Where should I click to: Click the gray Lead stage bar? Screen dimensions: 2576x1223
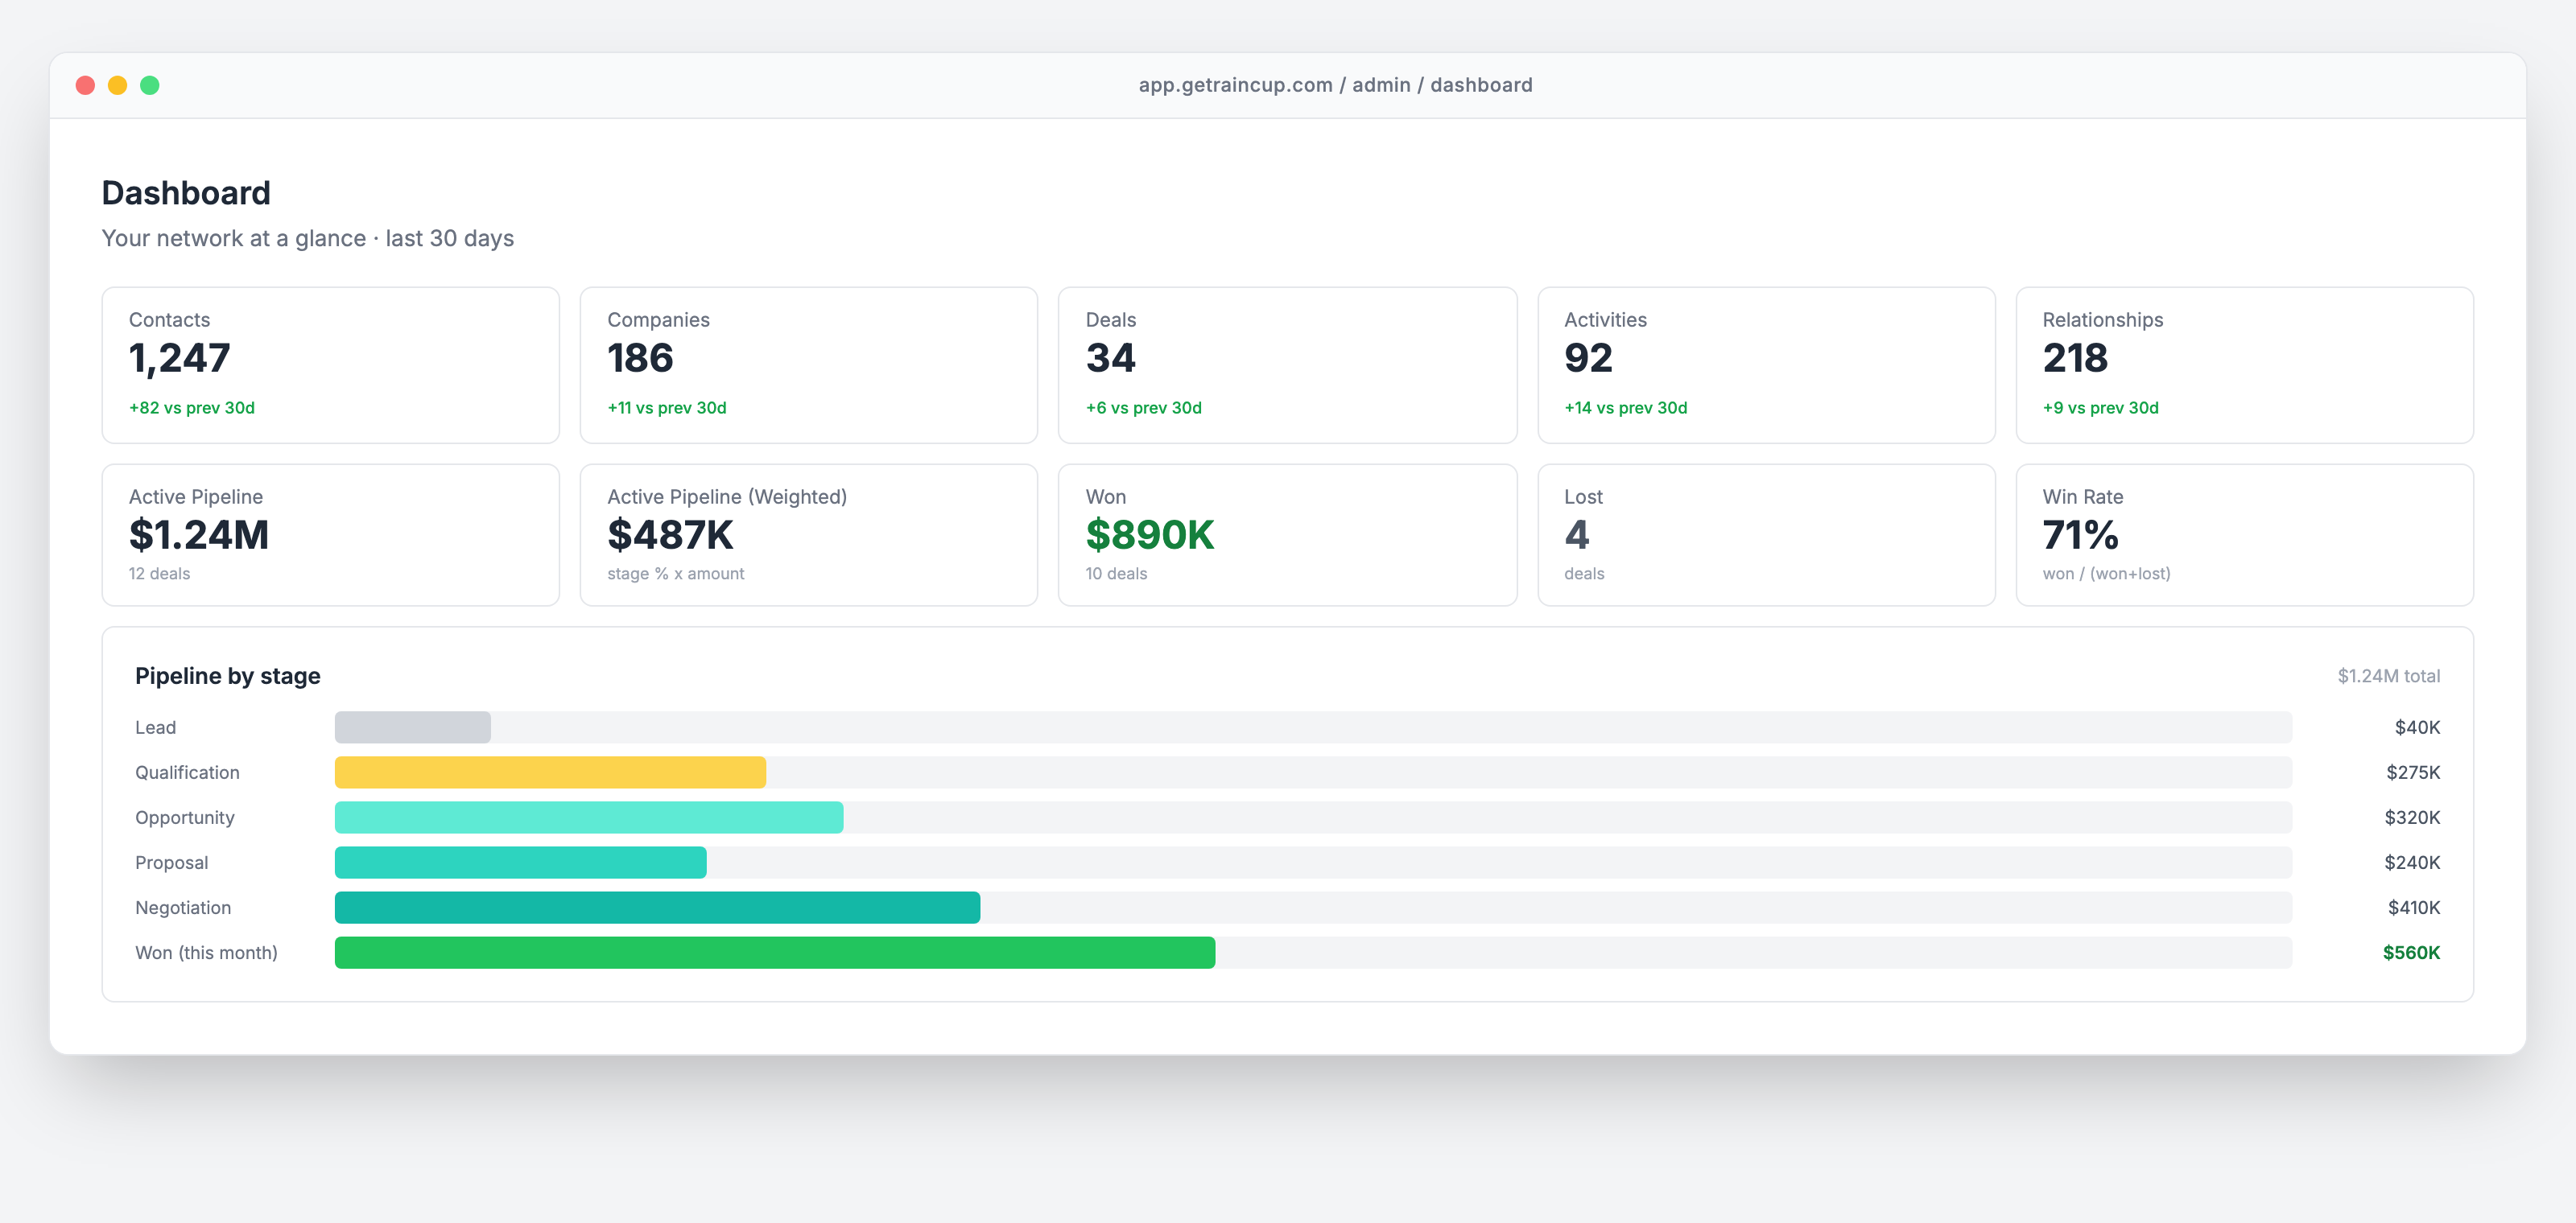[x=413, y=727]
